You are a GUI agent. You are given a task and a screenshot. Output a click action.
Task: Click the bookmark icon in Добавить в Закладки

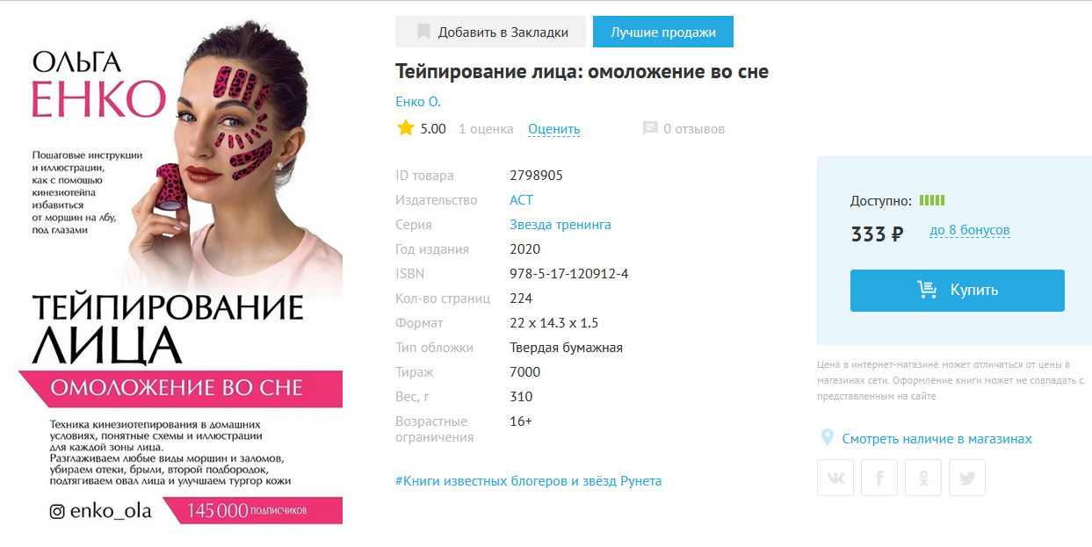click(423, 32)
